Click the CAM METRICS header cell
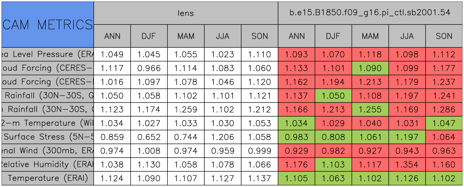Viewport: 464px width, 187px height. [48, 24]
